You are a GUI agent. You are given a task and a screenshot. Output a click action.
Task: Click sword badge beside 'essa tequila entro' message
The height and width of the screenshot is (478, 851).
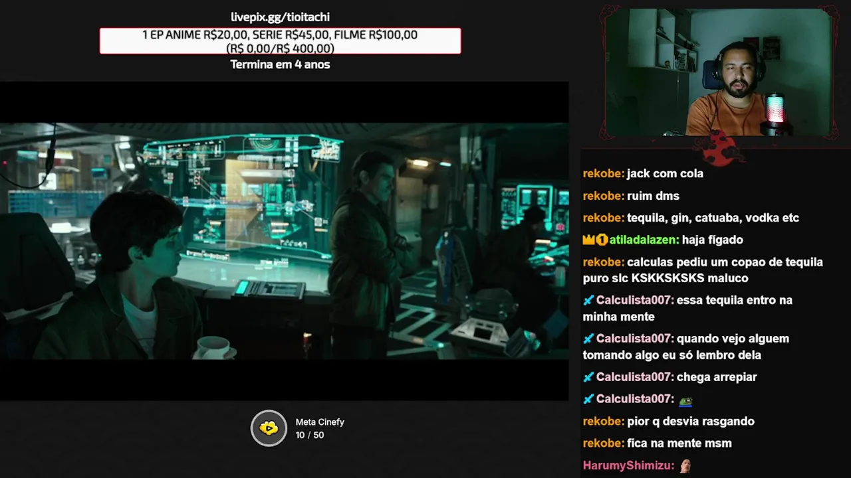(588, 300)
